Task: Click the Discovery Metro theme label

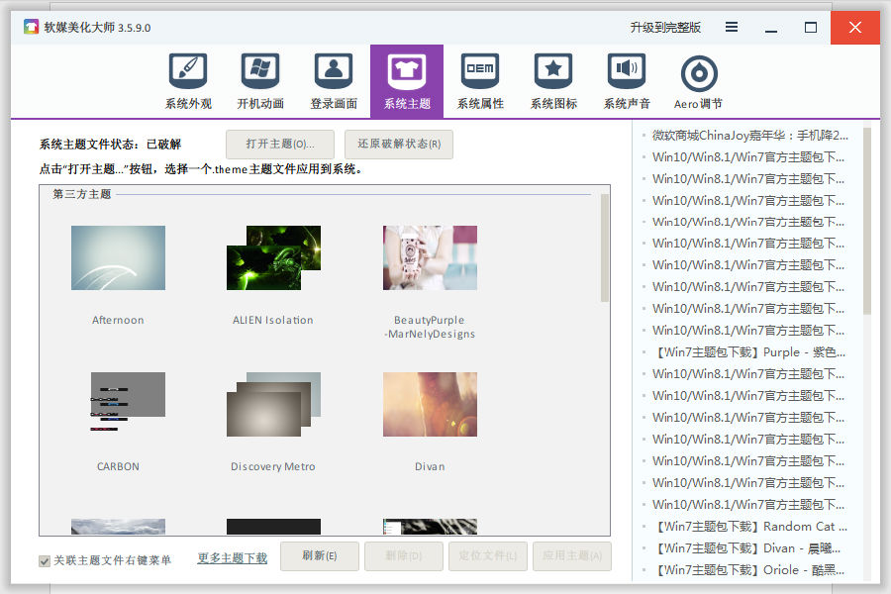Action: 273,466
